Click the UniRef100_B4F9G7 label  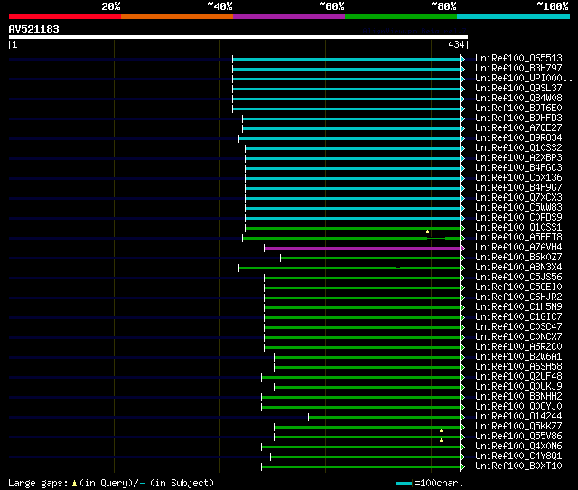518,188
